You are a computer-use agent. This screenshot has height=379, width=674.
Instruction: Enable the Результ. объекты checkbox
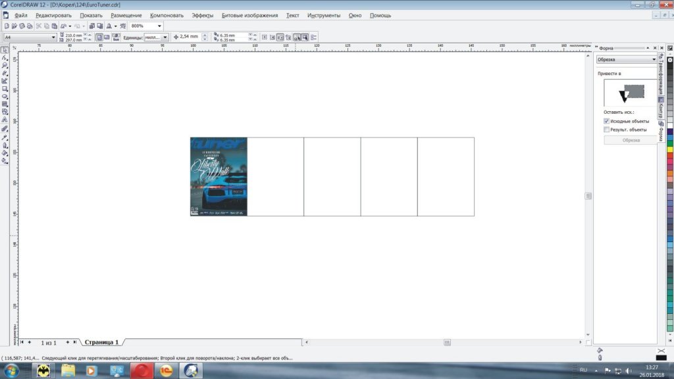pos(606,130)
